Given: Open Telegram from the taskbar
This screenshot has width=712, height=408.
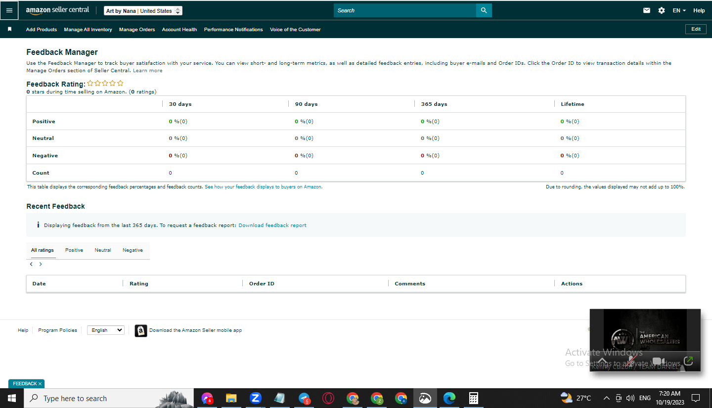Looking at the screenshot, I should (x=304, y=398).
